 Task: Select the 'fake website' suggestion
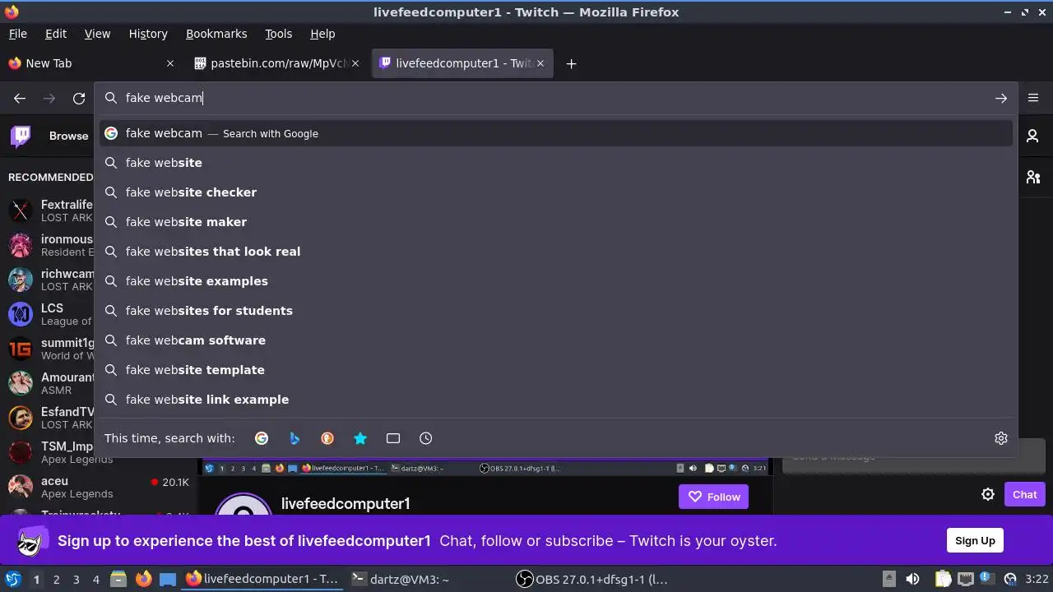coord(556,163)
